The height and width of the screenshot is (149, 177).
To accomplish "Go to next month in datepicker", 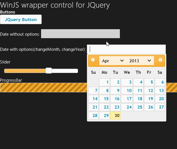I will click(160, 60).
